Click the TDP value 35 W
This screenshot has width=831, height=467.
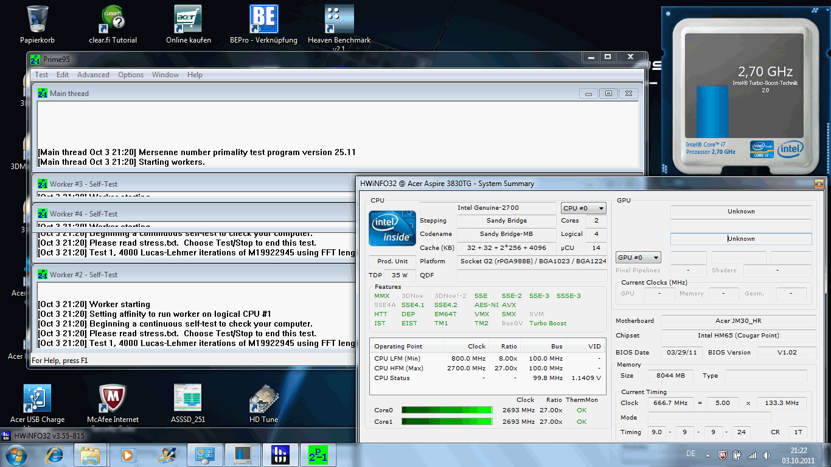pyautogui.click(x=400, y=275)
